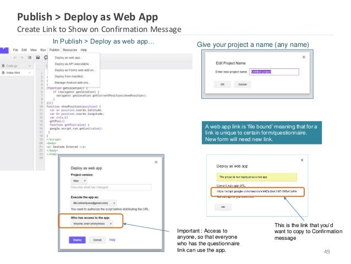Click the redo arrow in script editor toolbar

tap(21, 58)
